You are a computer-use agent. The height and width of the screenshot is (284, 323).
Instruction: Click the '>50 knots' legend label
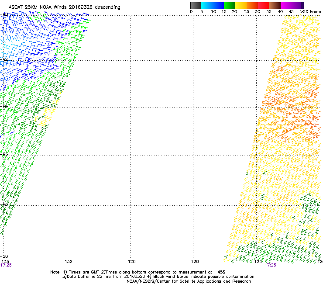[x=310, y=12]
